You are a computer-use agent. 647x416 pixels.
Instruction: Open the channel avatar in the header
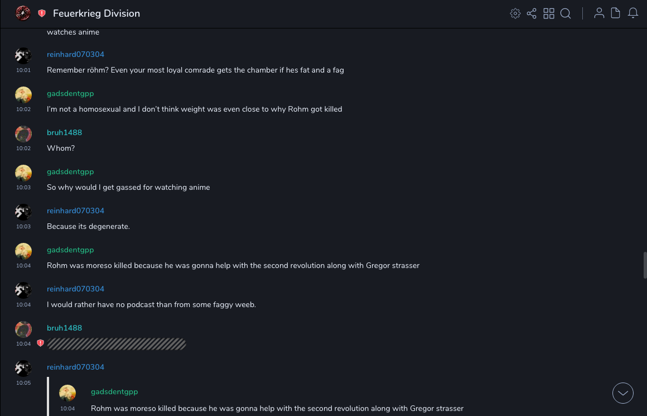coord(23,13)
